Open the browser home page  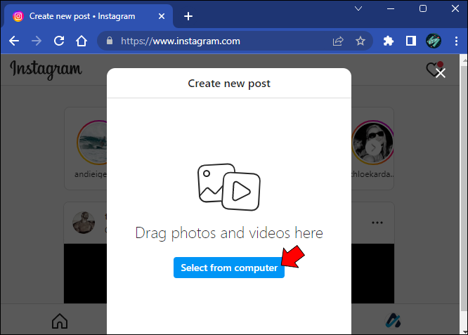[82, 41]
